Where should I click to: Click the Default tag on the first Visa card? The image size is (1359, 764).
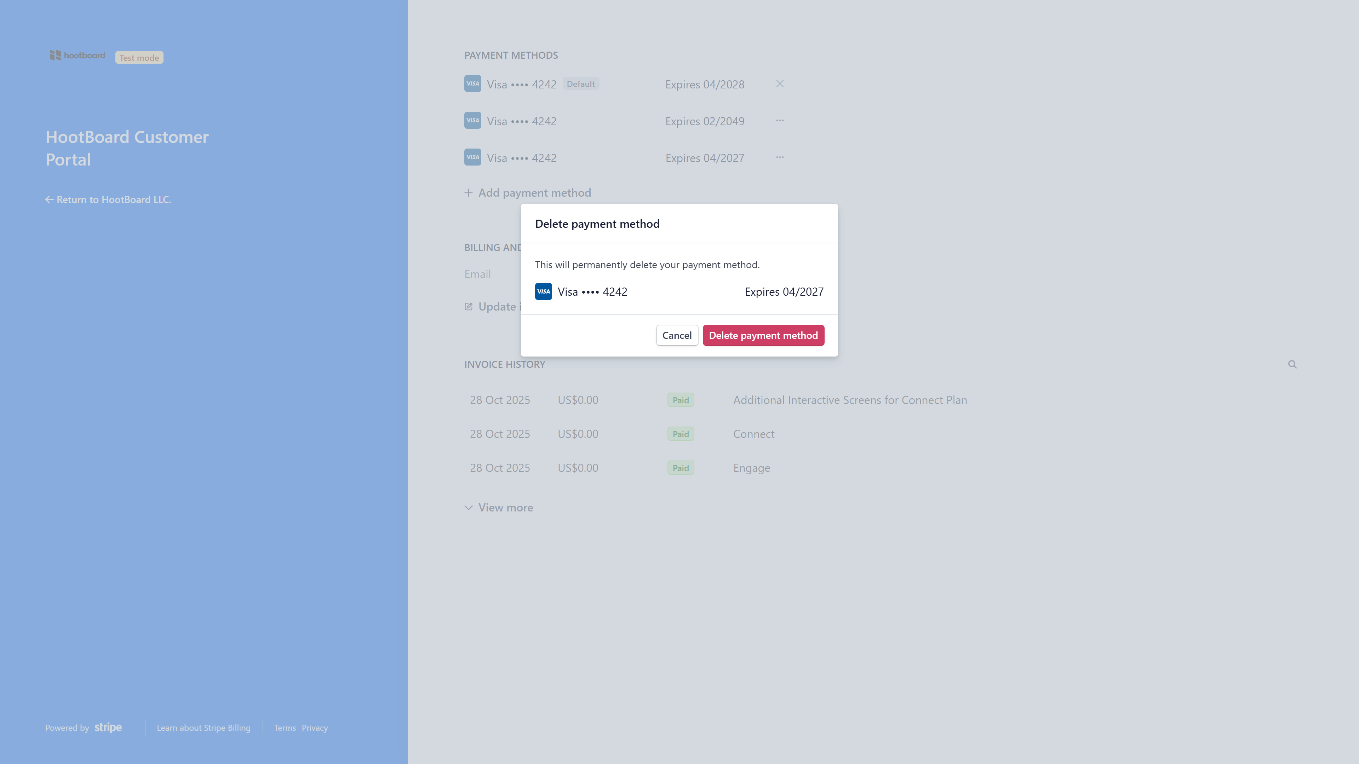pos(581,83)
